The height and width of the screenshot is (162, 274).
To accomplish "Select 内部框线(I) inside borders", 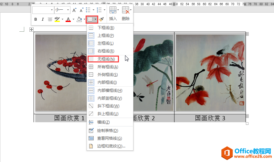I will coord(110,82).
